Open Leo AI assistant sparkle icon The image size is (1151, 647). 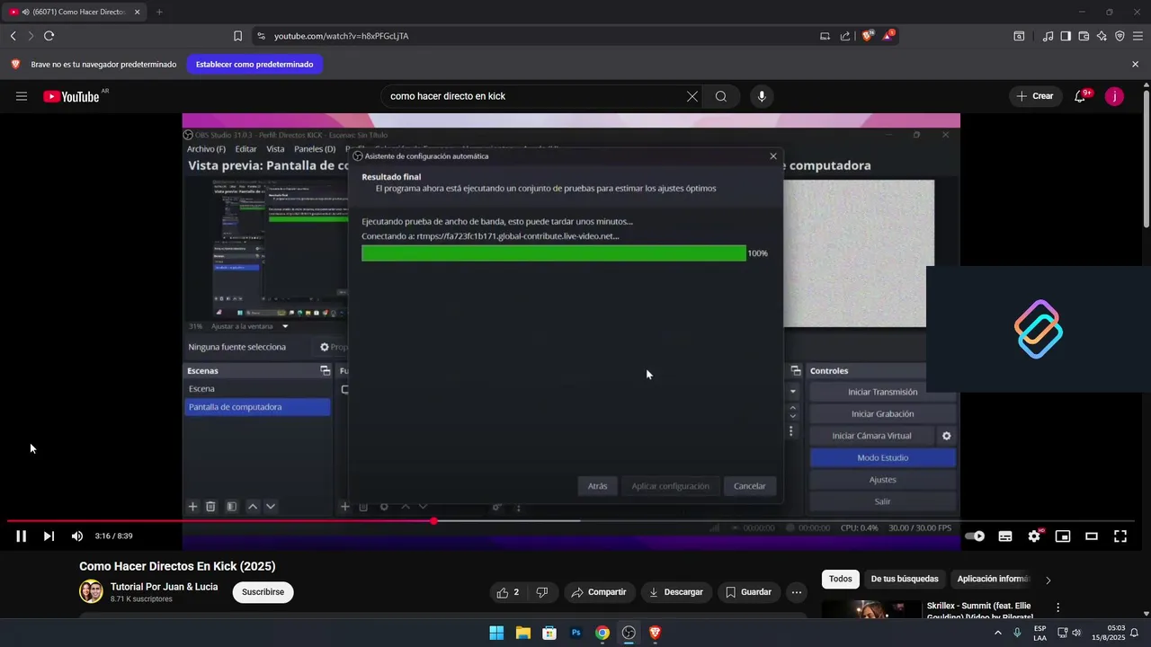coord(1102,36)
